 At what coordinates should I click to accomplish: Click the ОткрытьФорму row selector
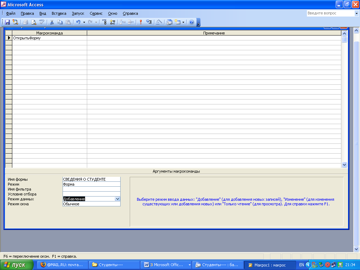click(x=9, y=38)
